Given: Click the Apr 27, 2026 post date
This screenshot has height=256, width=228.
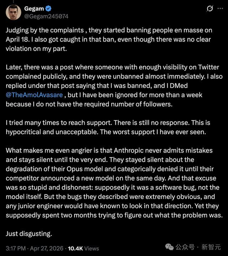Looking at the screenshot, I should [x=47, y=248].
